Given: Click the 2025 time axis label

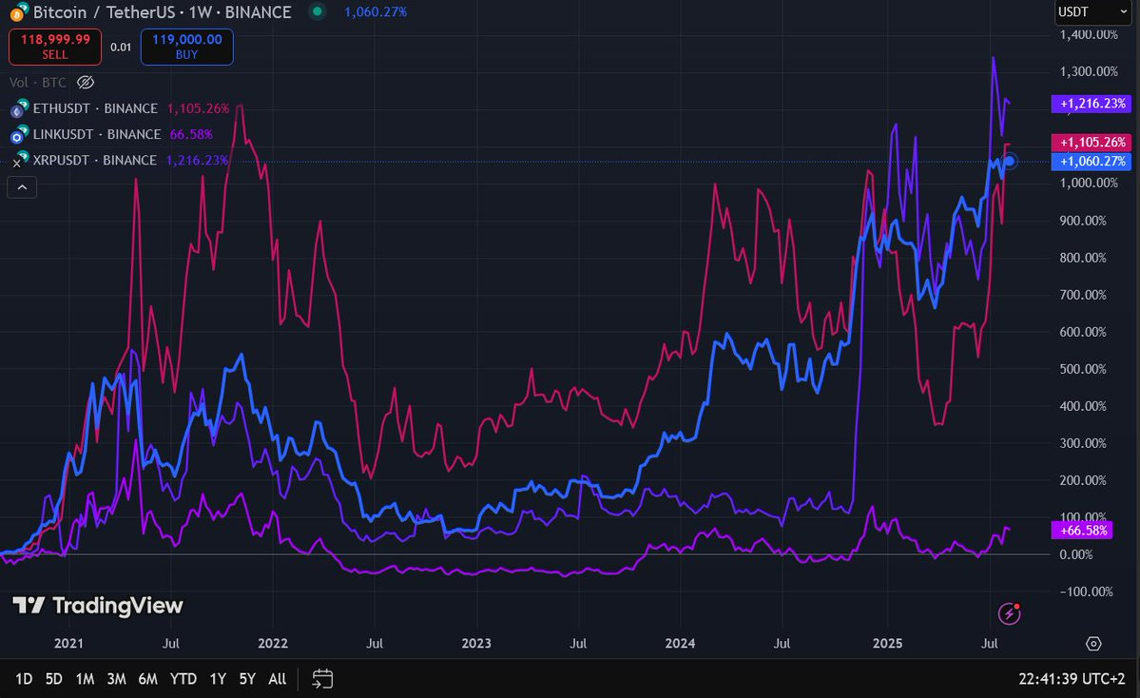Looking at the screenshot, I should (x=887, y=644).
